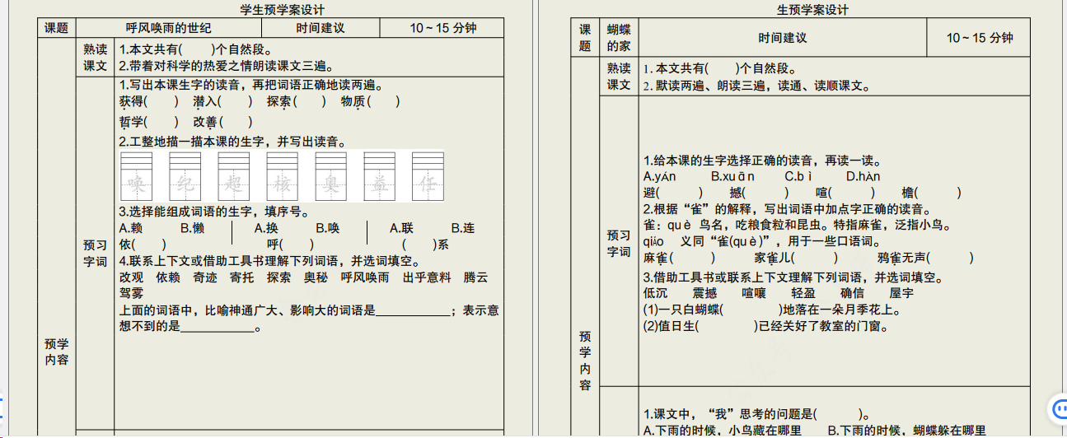Pick pinyin option A.yán

659,176
